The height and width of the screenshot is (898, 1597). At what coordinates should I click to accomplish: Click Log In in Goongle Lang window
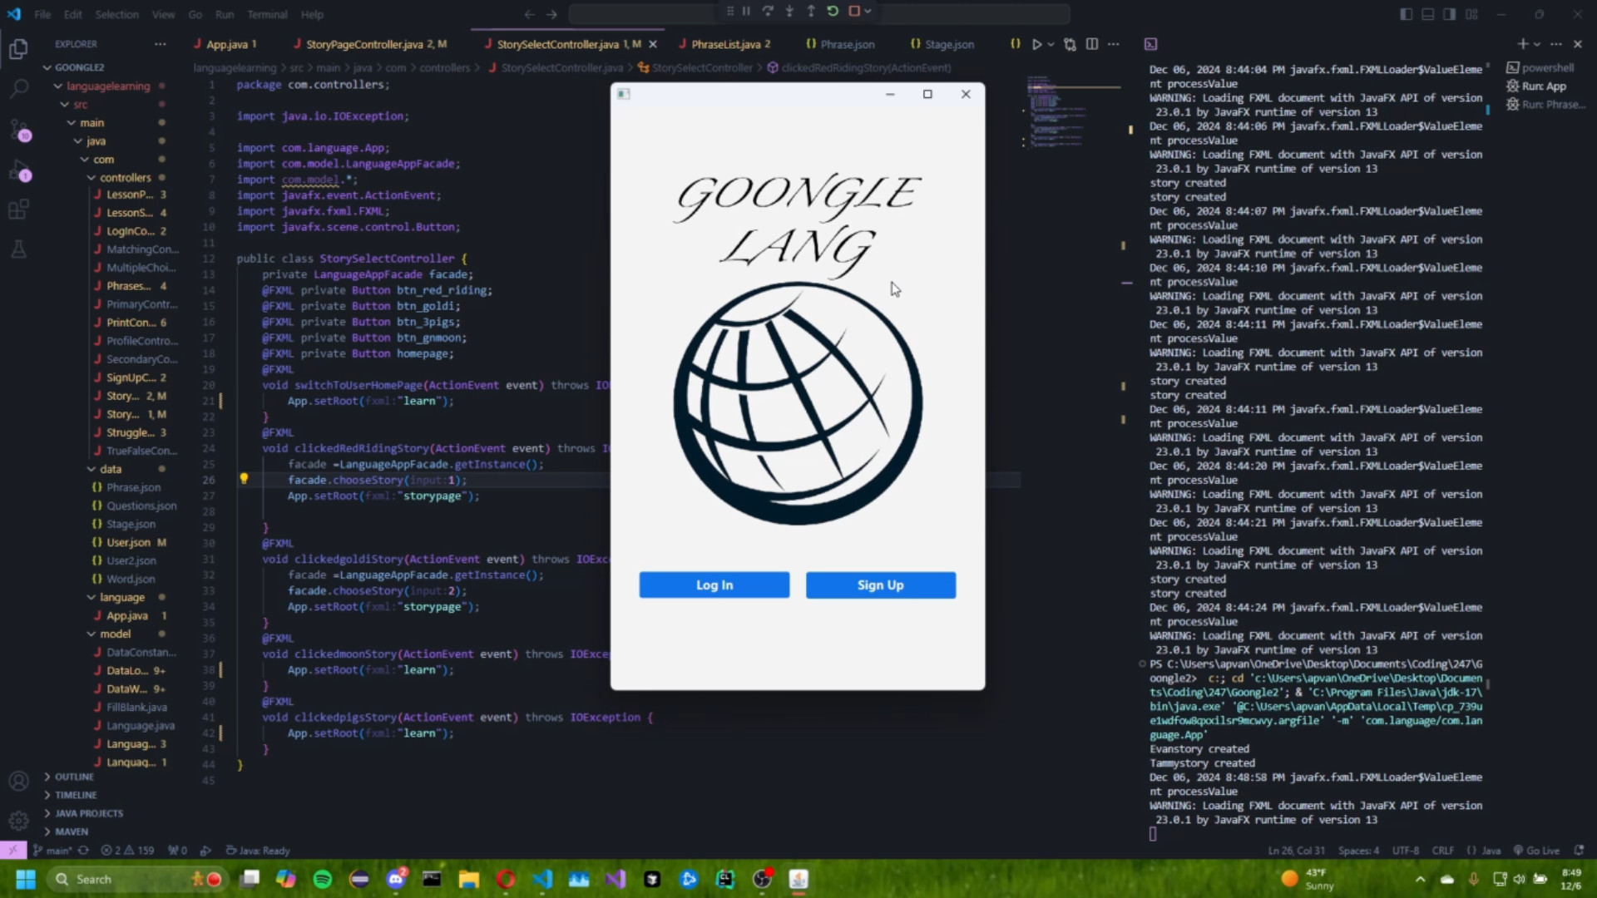click(714, 585)
